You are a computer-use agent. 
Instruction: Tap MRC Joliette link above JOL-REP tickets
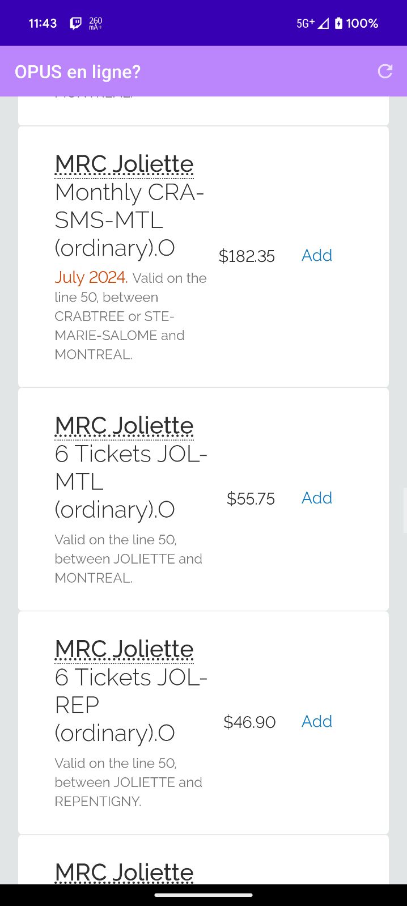coord(124,649)
